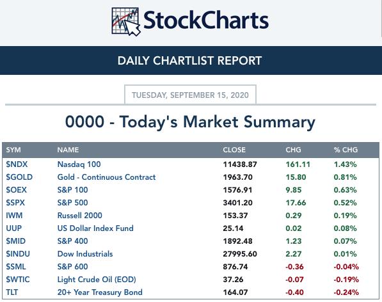Open the Russell 2000 link
382x302 pixels.
click(x=80, y=216)
